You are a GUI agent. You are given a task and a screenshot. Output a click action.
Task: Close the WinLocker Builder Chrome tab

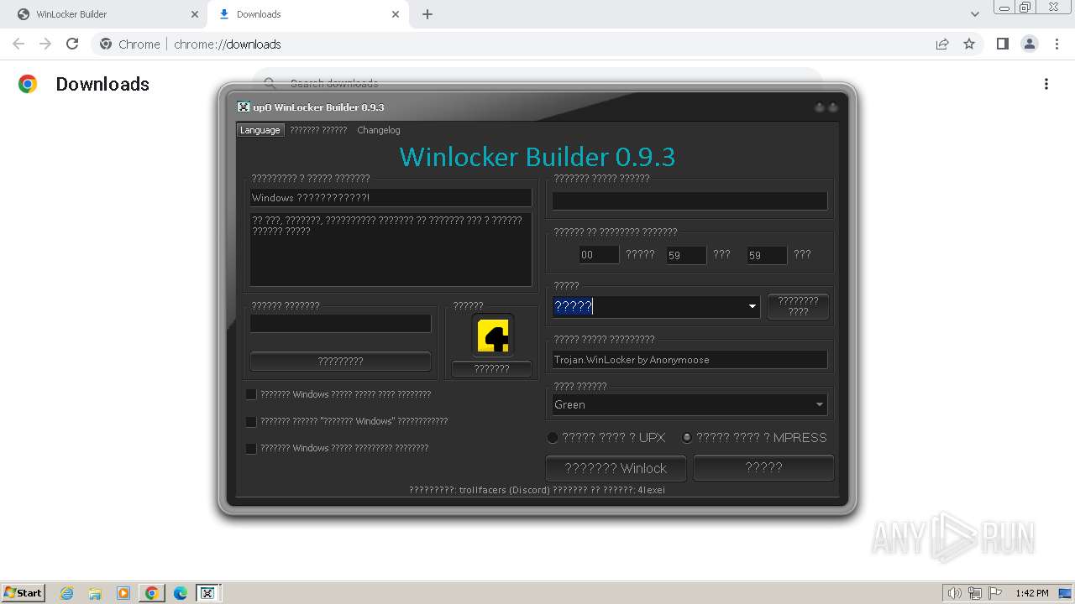coord(195,14)
